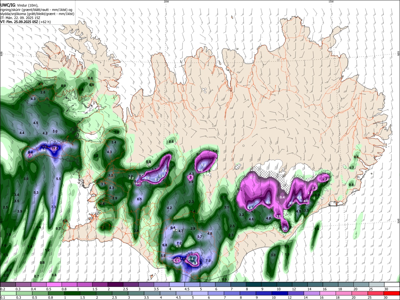Pick the darkest purple swatch between 2 and 2.5 in snow legend

115,285
